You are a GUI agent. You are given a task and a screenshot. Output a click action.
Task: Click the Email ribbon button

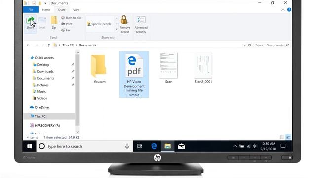[42, 23]
